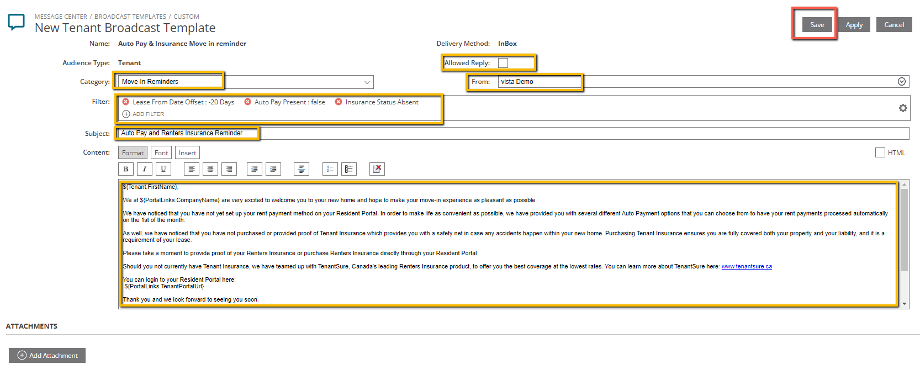Remove the Insurance Status Absent filter

click(x=339, y=102)
